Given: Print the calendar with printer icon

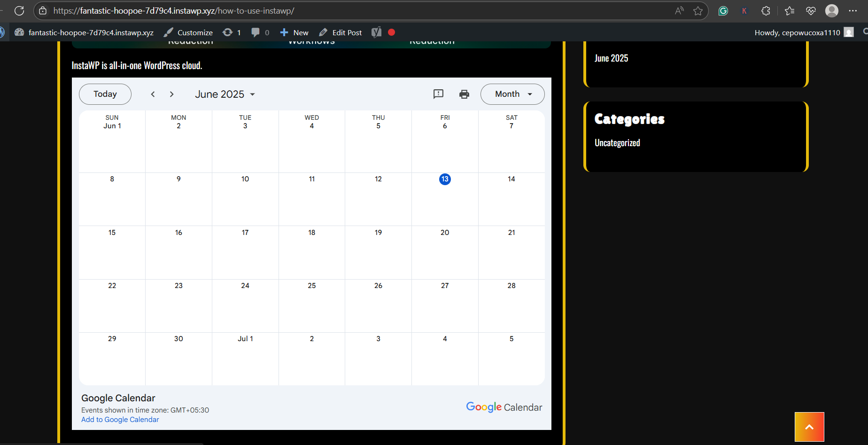Looking at the screenshot, I should [464, 94].
